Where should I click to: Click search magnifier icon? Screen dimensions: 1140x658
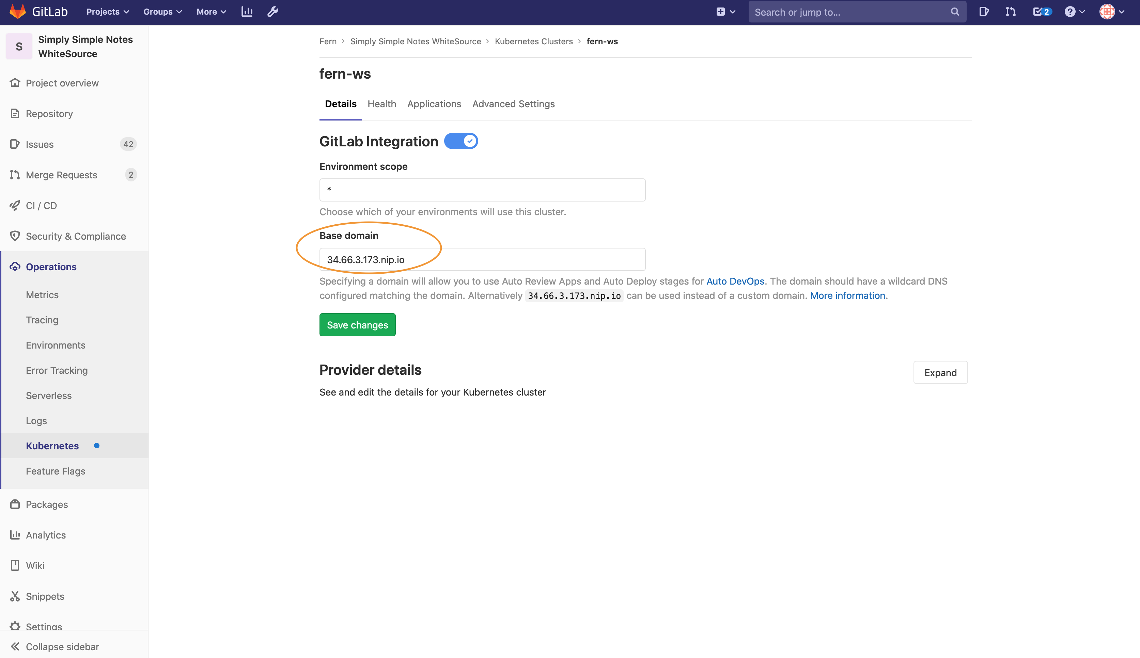click(955, 12)
